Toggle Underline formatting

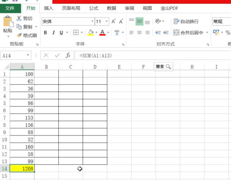coord(61,33)
